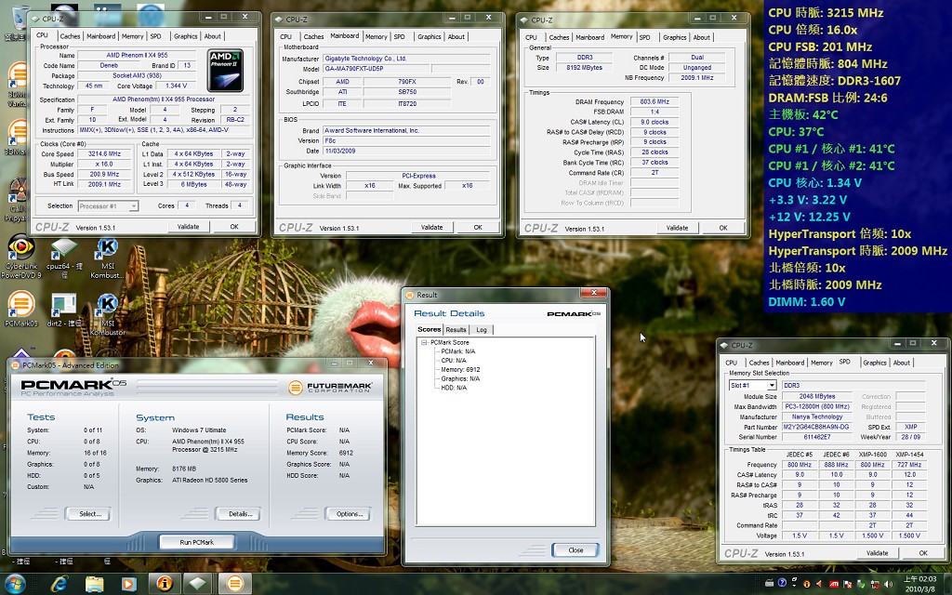Switch to the CPU-Z taskbar button
Screen dimensions: 952x595
pyautogui.click(x=198, y=584)
